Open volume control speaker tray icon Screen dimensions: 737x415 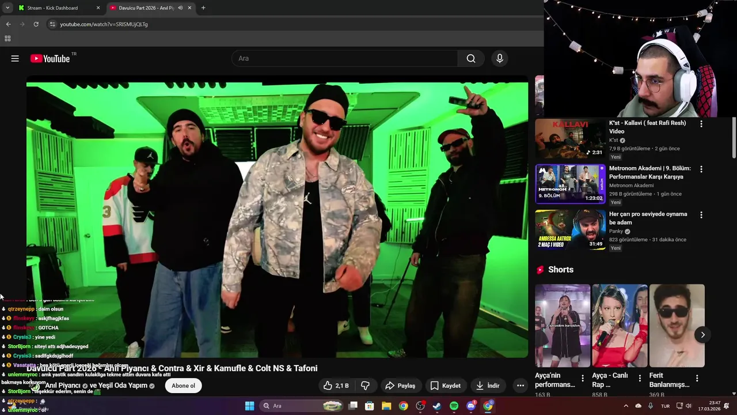[689, 406]
